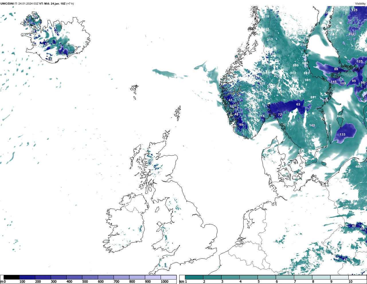Select the 500–600 m legend color block
This screenshot has height=284, width=367.
(90, 277)
